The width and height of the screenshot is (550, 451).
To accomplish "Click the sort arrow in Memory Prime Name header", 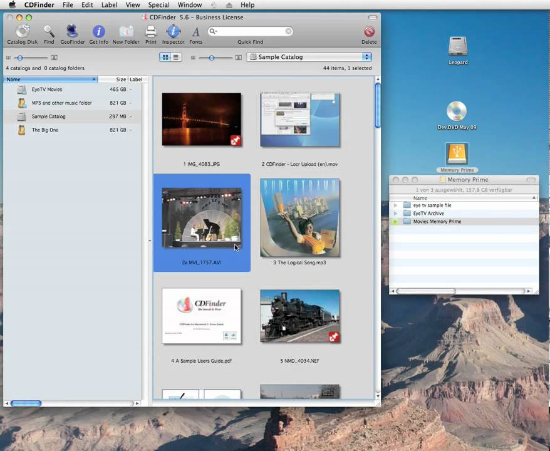I will coord(534,198).
